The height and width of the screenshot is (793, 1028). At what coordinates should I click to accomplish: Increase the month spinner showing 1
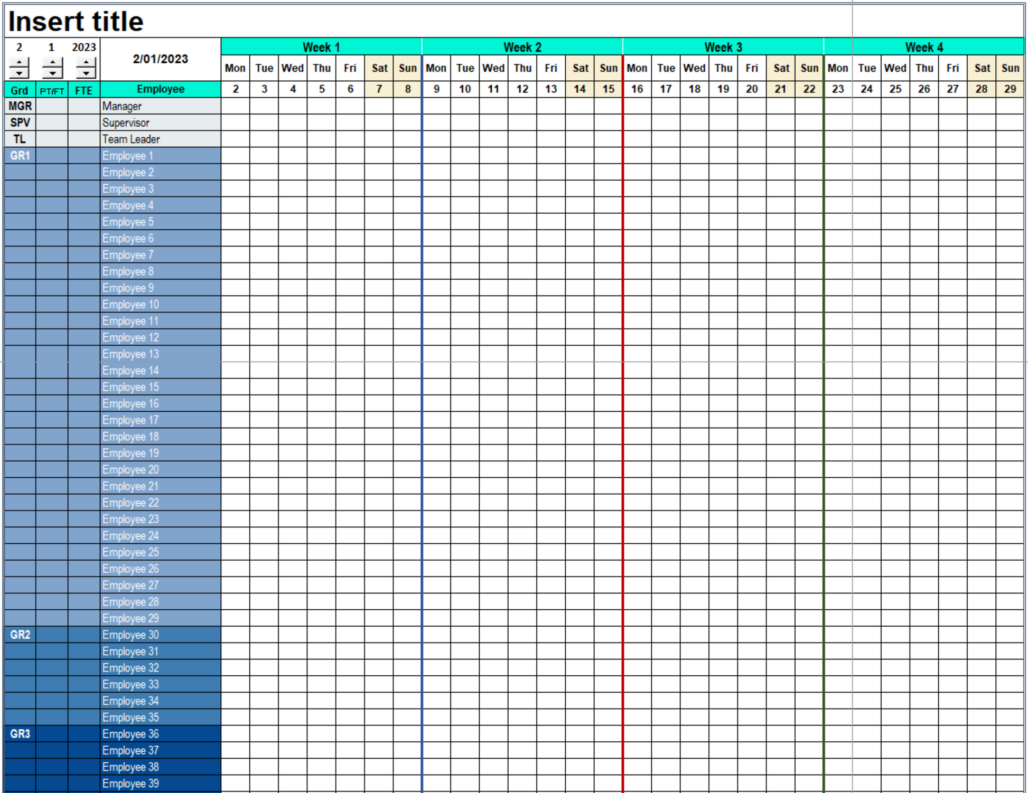coord(52,63)
